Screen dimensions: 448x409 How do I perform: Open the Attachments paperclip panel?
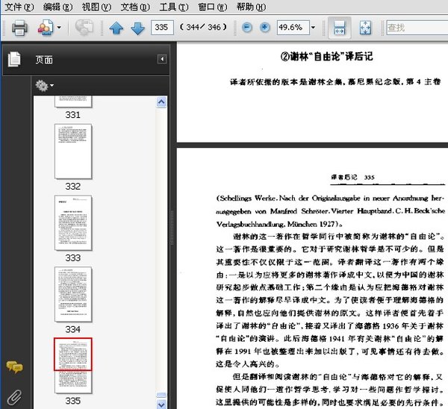click(x=14, y=396)
